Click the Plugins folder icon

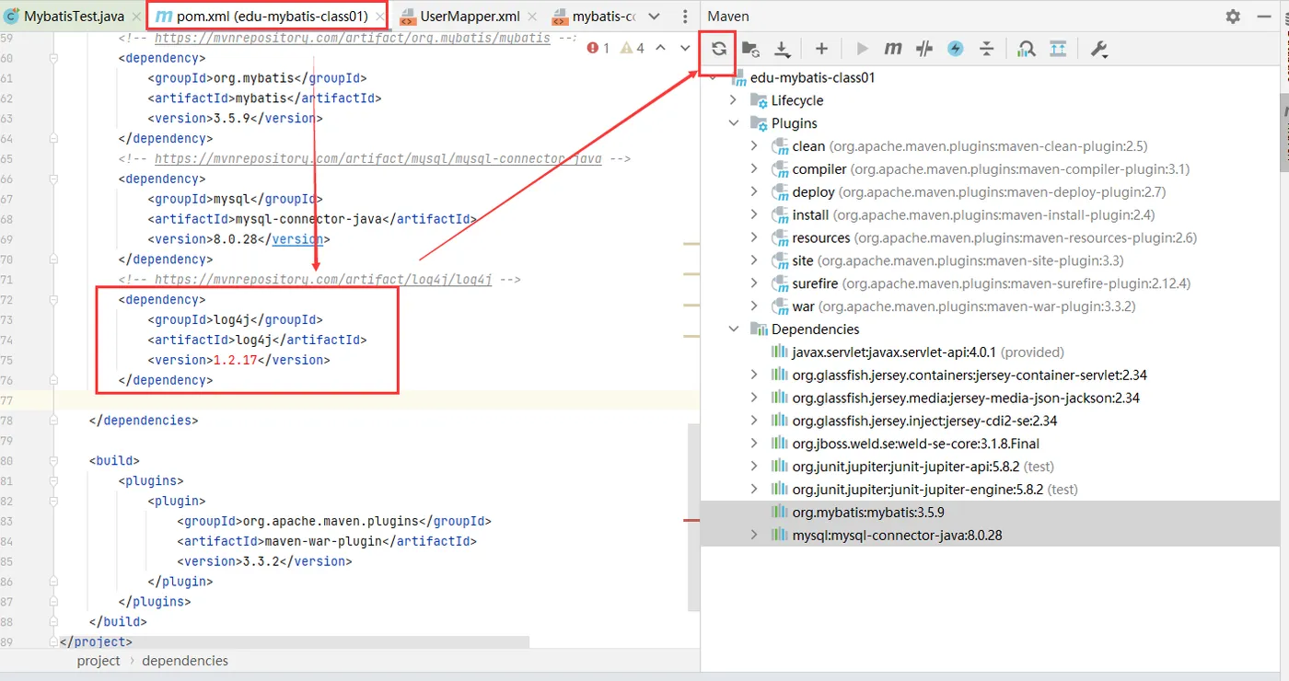[x=759, y=123]
